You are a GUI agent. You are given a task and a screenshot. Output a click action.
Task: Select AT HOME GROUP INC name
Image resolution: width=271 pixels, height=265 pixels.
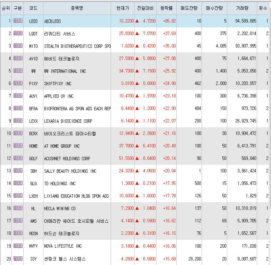(x=62, y=146)
